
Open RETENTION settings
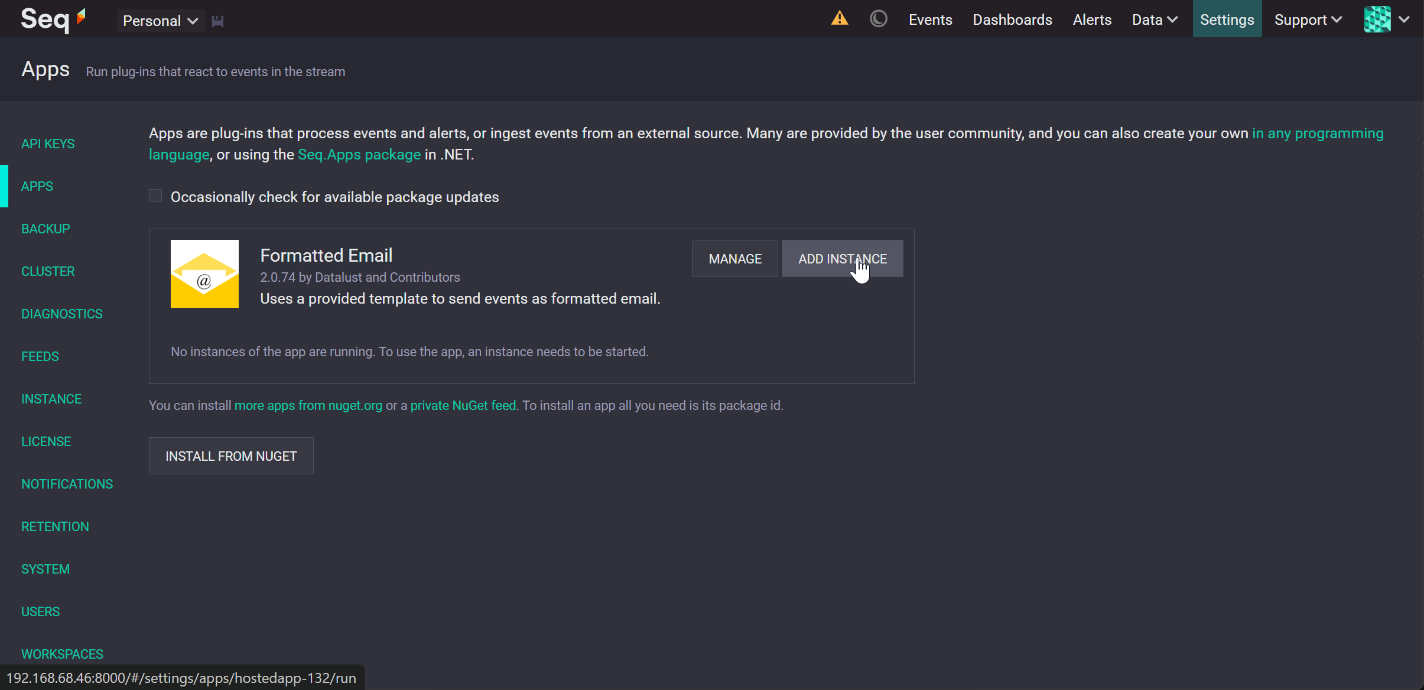[x=55, y=526]
